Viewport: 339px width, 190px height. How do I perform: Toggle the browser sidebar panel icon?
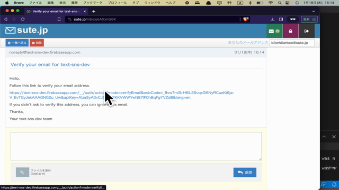coord(281,20)
